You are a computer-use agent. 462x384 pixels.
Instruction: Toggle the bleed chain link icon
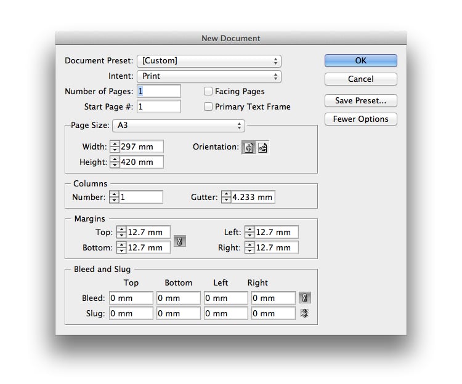(x=305, y=298)
